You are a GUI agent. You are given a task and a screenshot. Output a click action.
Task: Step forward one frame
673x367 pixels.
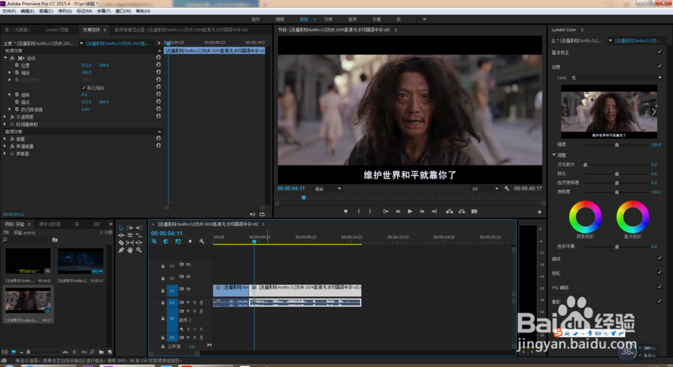tap(423, 211)
